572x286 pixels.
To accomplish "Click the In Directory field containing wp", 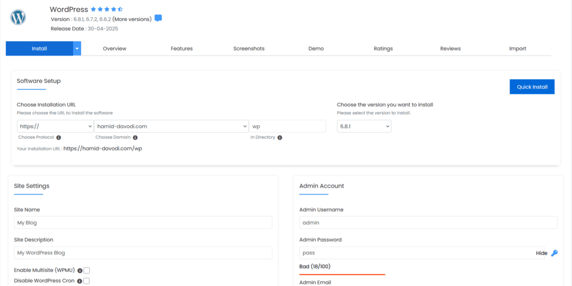I will (x=288, y=126).
